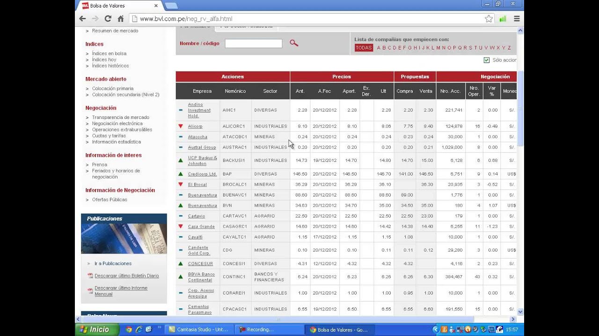This screenshot has width=599, height=336.
Task: Close the Bolsa de Valores browser tab
Action: tap(156, 6)
